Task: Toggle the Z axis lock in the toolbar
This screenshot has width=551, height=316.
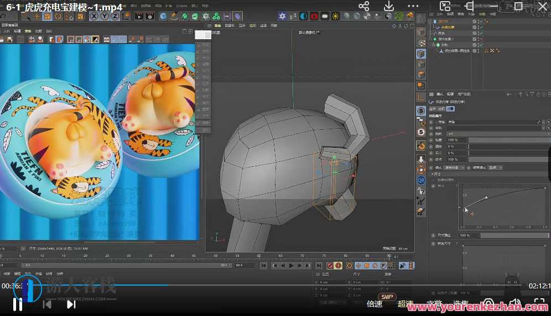Action: point(115,16)
